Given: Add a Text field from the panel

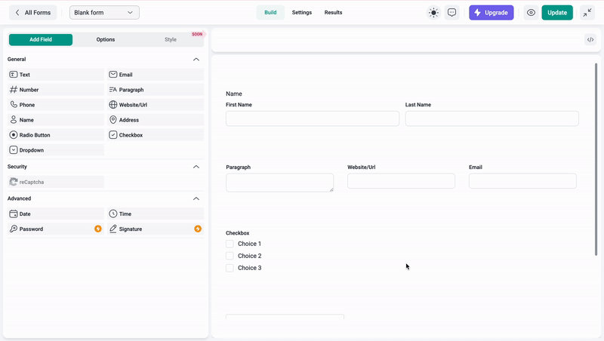Looking at the screenshot, I should coord(56,75).
